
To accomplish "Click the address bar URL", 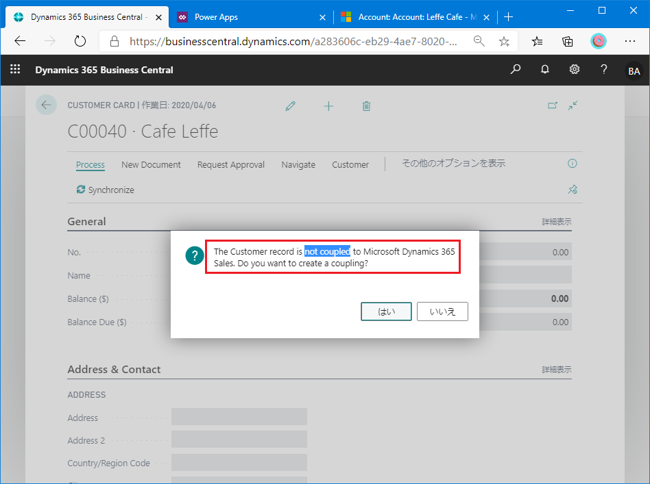I will point(293,41).
